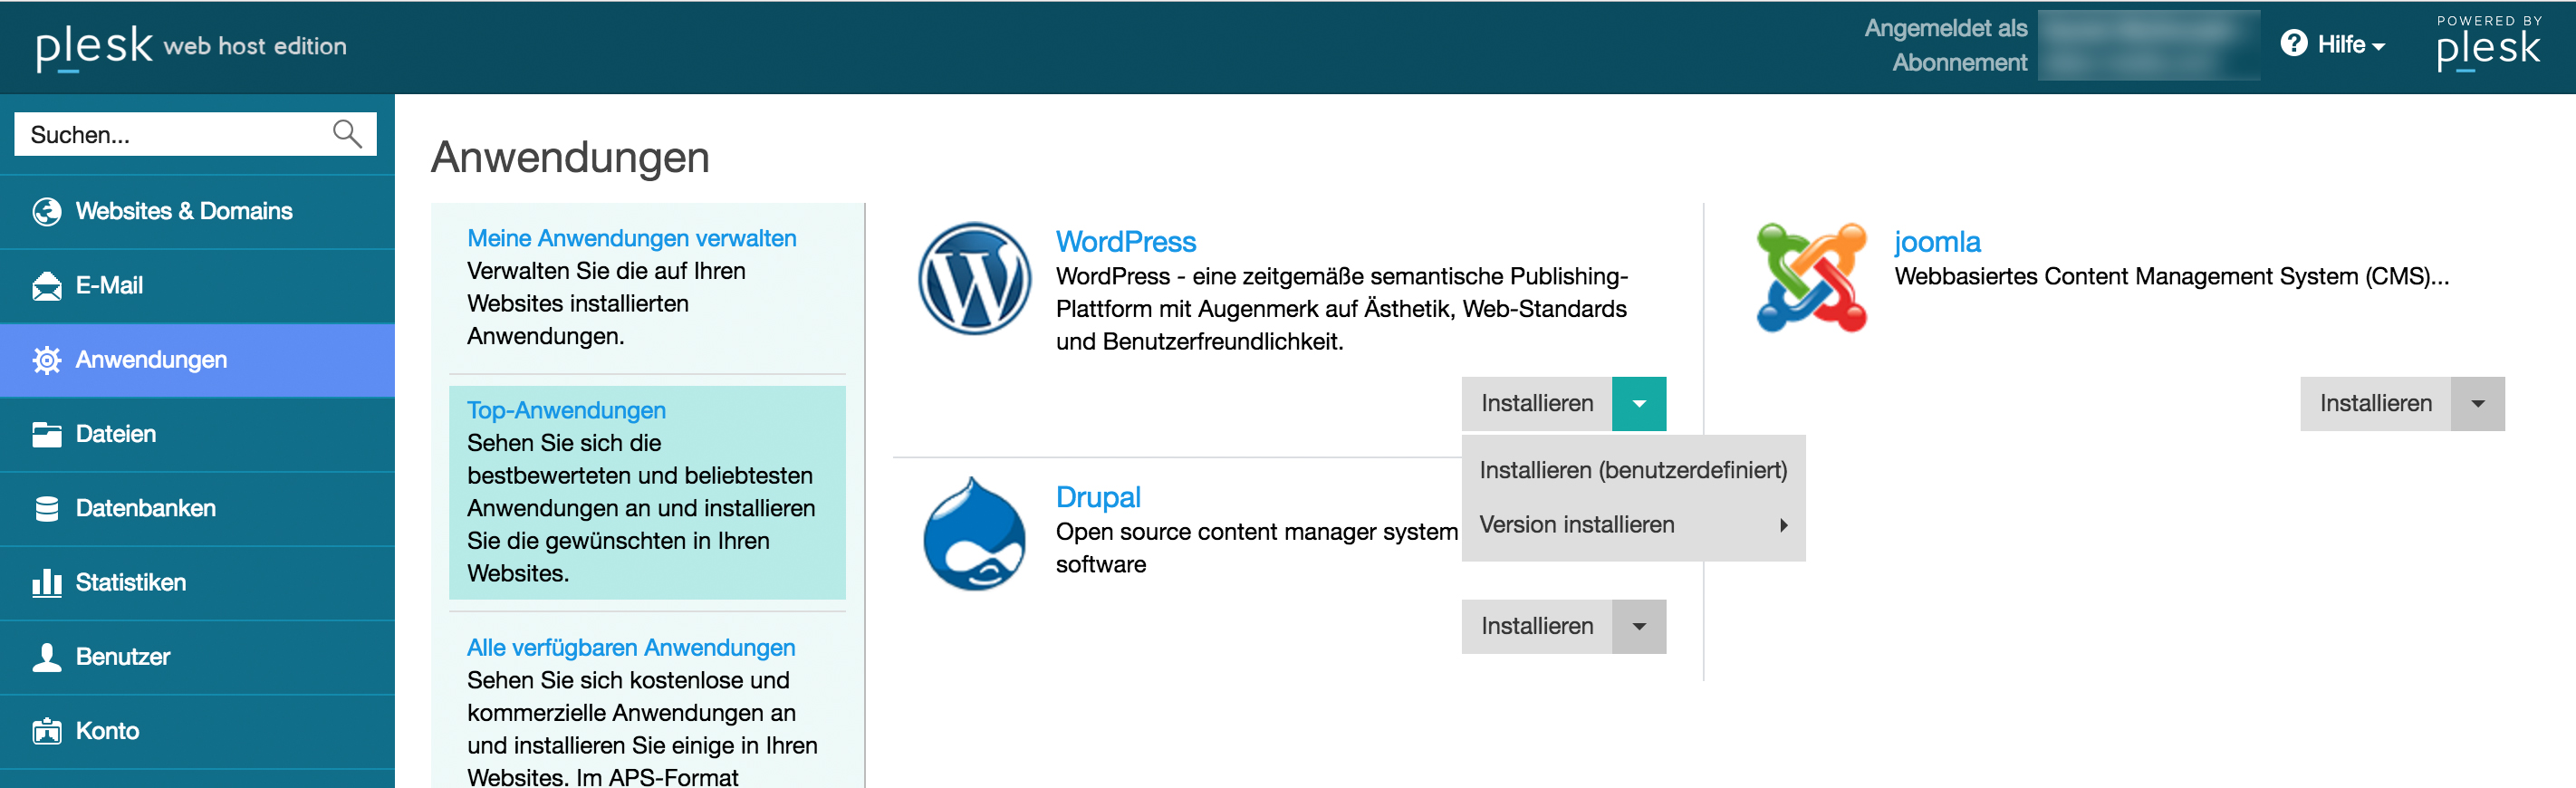Click the Drupal logo icon
2576x788 pixels.
(974, 534)
